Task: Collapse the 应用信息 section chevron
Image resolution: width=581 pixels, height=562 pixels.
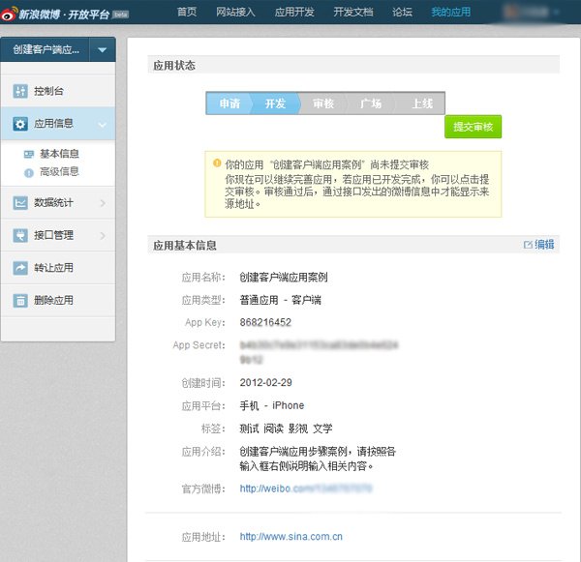Action: (102, 124)
